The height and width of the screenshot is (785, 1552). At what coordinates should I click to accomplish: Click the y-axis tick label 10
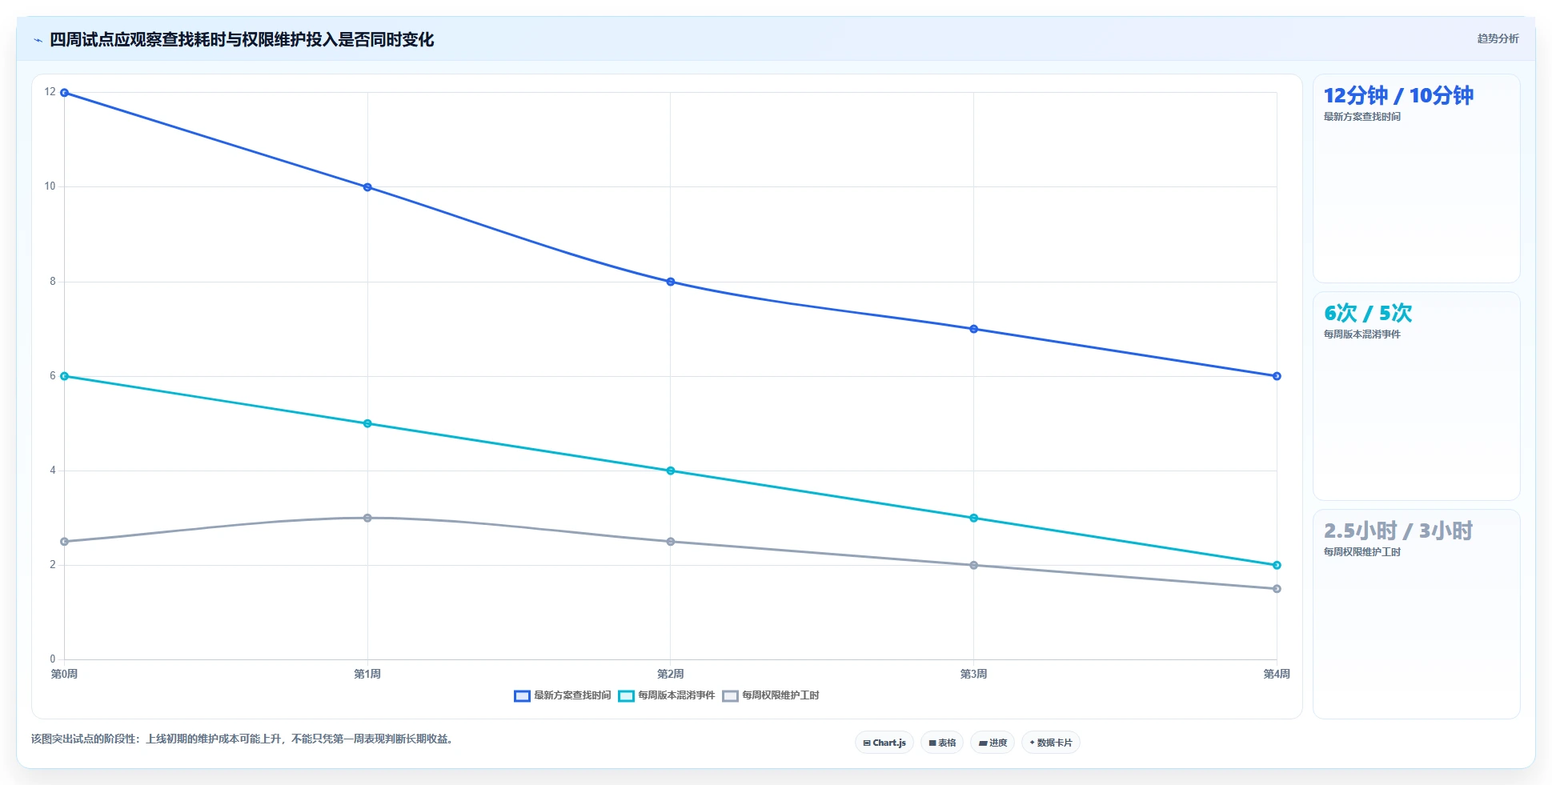tap(50, 186)
